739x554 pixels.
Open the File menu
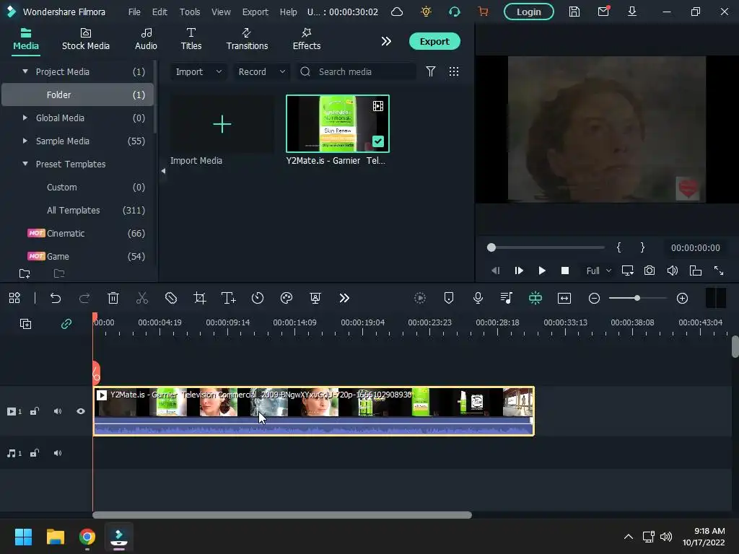coord(134,12)
